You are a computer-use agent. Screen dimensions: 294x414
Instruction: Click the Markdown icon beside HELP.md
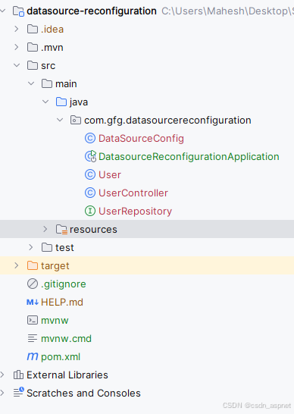pyautogui.click(x=33, y=302)
